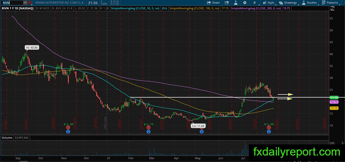Image resolution: width=345 pixels, height=162 pixels.
Task: Click the RIVN symbol input field
Action: pos(12,3)
